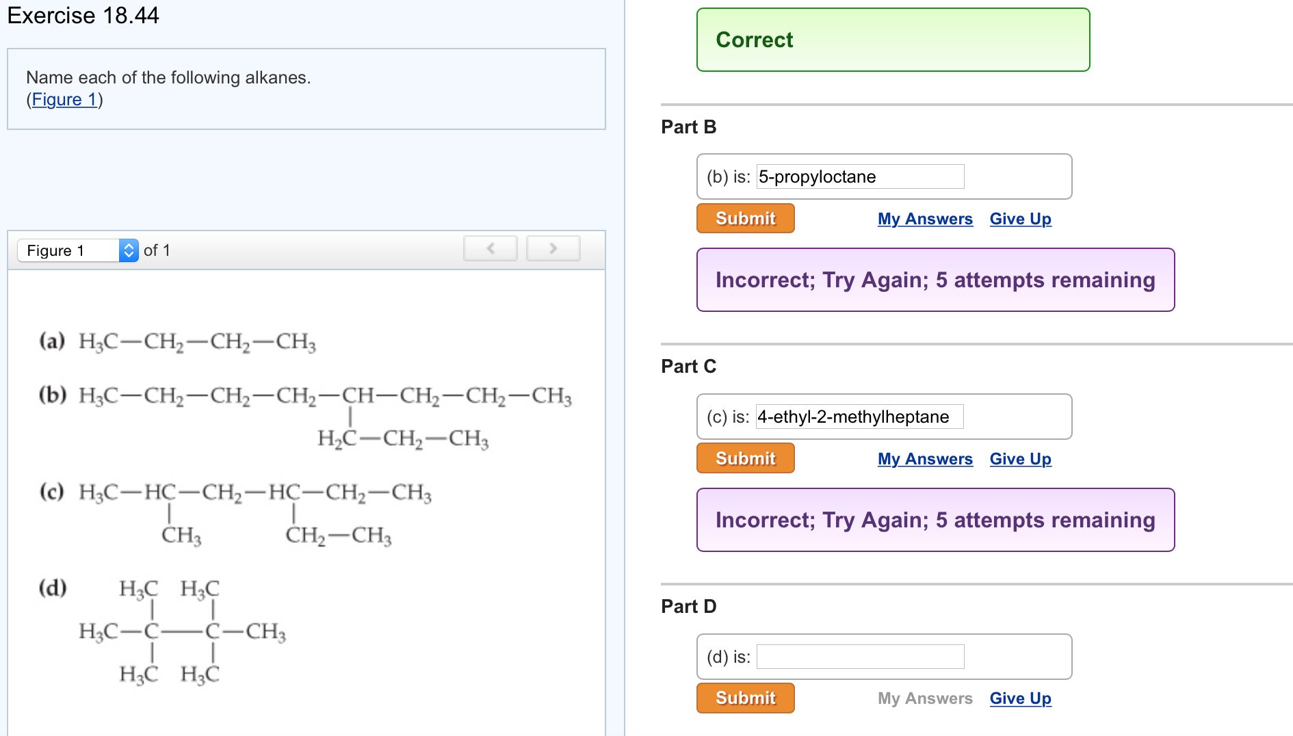Select Give Up for Part D
The image size is (1293, 736).
click(x=1020, y=698)
